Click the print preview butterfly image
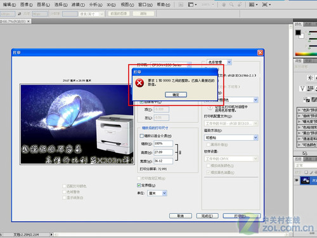 pos(77,124)
